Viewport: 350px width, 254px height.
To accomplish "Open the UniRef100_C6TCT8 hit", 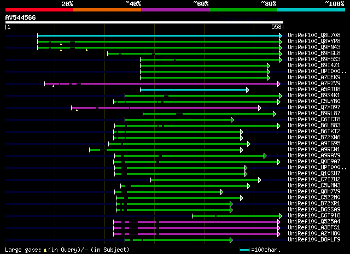I will 314,119.
